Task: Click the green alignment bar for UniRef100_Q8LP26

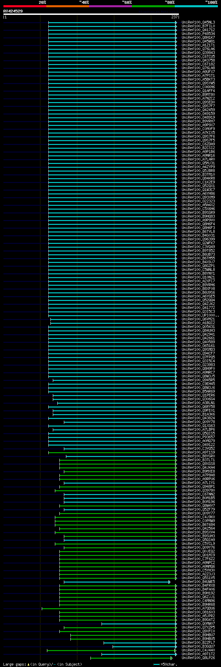Action: [131, 658]
